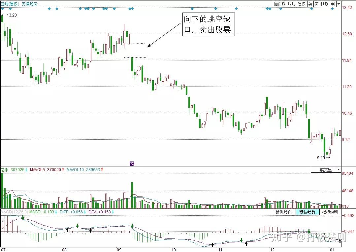Click the 13.42 price axis value
This screenshot has height=252, width=356.
click(347, 8)
